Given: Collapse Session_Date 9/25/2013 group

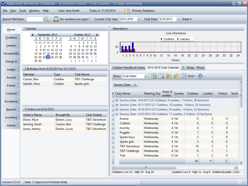Looking at the screenshot, I should pos(117,114).
